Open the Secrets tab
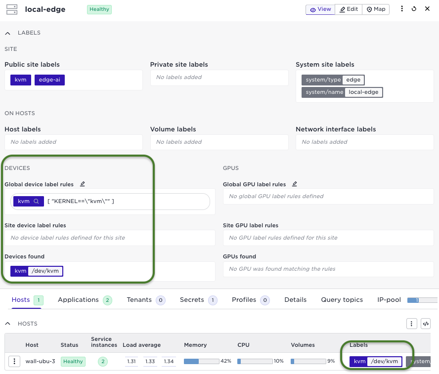This screenshot has width=439, height=374. [192, 300]
